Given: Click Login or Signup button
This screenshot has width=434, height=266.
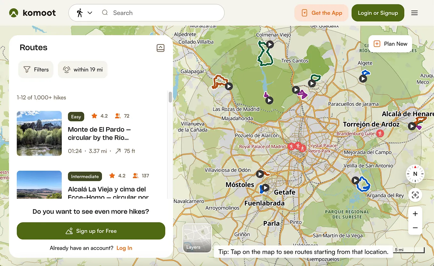Looking at the screenshot, I should coord(378,13).
